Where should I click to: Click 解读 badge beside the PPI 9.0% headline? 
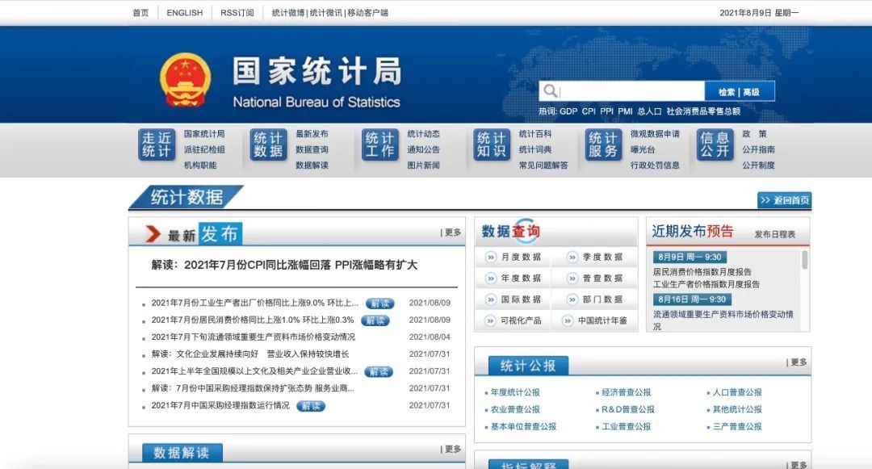379,304
